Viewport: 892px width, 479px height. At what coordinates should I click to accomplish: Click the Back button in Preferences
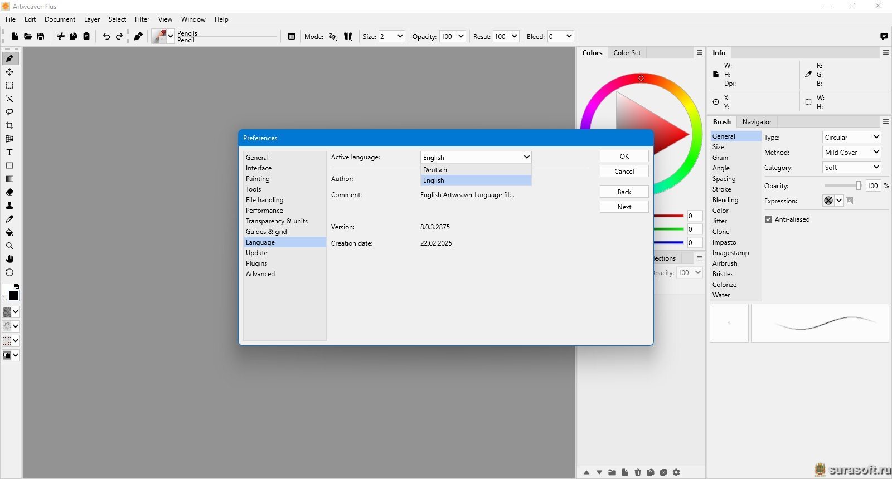(624, 192)
